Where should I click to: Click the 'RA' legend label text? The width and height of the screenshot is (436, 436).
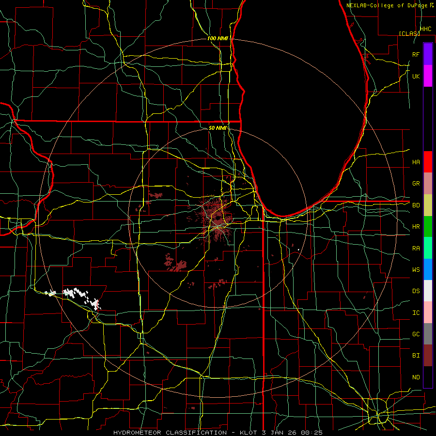click(x=416, y=249)
